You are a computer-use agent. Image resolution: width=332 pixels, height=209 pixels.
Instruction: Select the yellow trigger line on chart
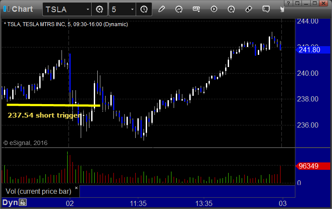click(53, 105)
